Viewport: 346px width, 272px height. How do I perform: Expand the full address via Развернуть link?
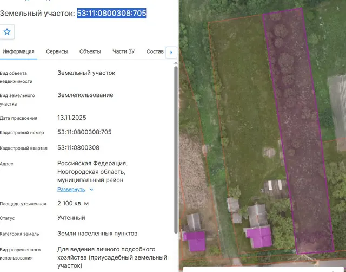coord(71,190)
